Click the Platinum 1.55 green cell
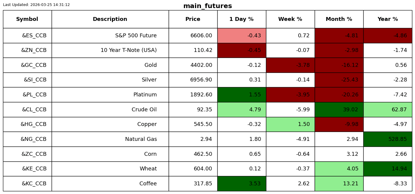The height and width of the screenshot is (194, 415). click(x=242, y=95)
